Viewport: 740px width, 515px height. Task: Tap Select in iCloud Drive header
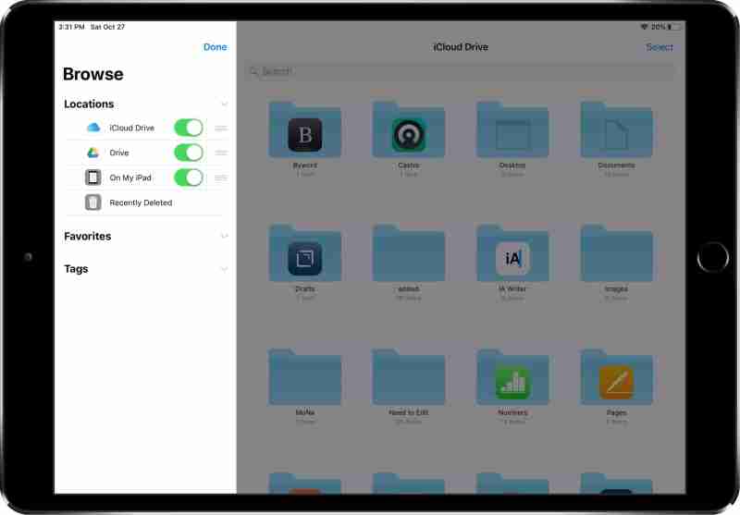click(x=660, y=47)
